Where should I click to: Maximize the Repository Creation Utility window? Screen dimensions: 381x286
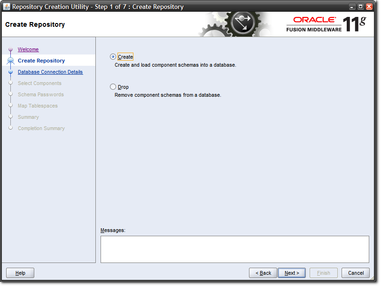click(x=361, y=7)
